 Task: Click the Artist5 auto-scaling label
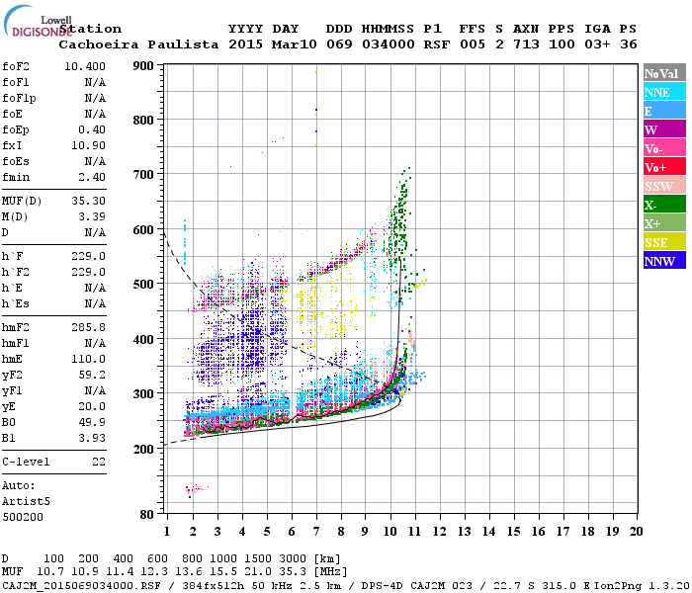pos(26,502)
